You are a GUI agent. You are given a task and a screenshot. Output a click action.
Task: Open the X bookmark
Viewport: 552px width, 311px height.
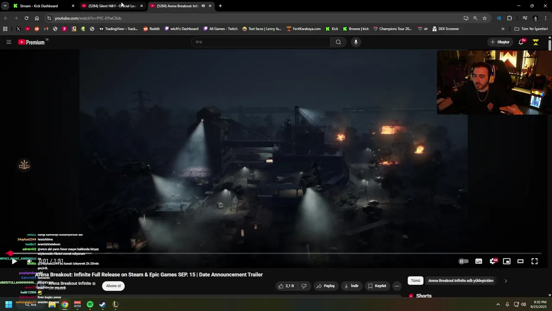coord(18,29)
